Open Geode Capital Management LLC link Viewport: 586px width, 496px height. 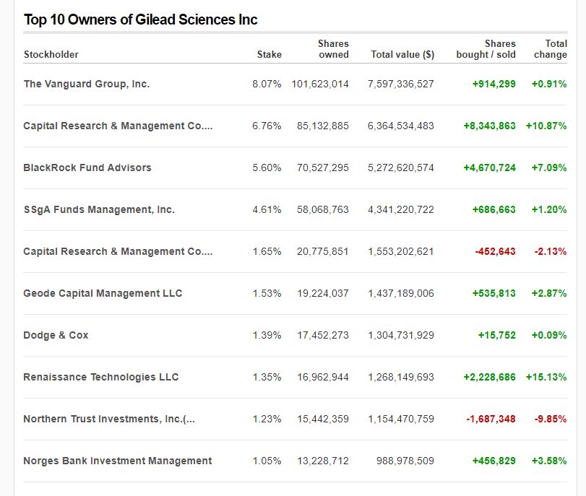103,293
